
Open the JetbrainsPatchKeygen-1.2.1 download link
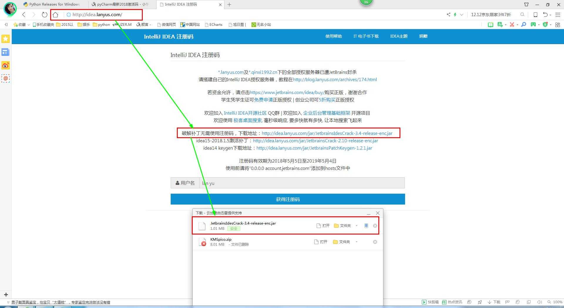tap(314, 148)
